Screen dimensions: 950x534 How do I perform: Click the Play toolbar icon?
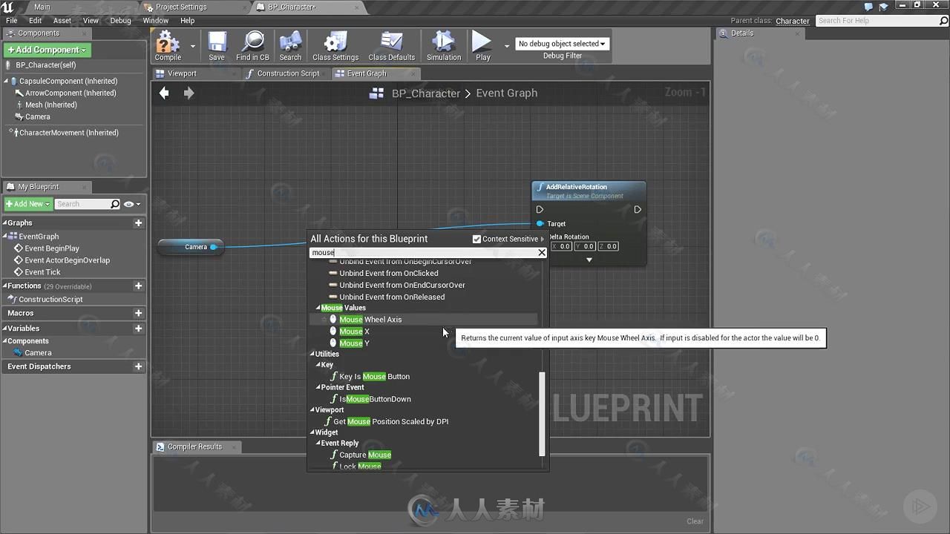click(482, 46)
